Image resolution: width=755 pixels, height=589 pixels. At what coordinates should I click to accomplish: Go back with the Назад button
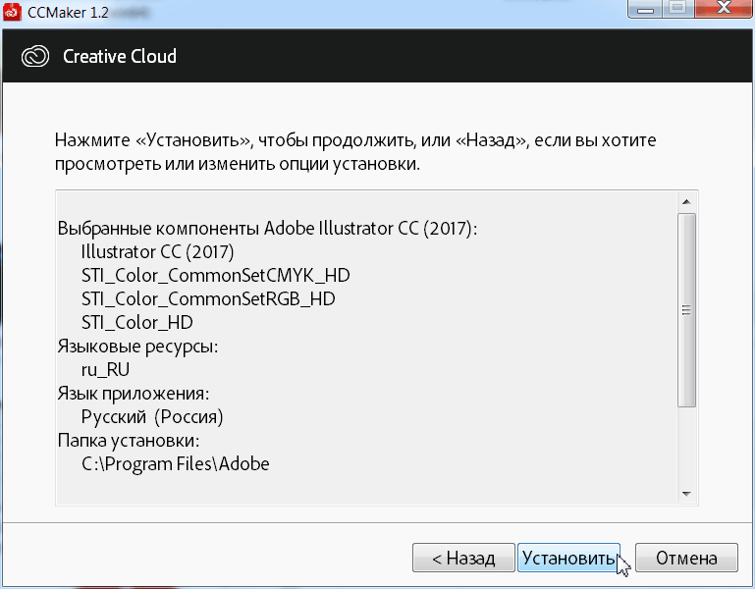click(x=463, y=558)
